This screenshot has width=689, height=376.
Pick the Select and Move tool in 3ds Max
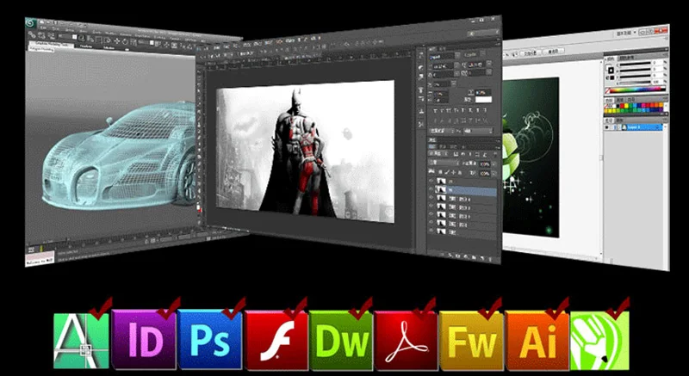click(x=117, y=41)
